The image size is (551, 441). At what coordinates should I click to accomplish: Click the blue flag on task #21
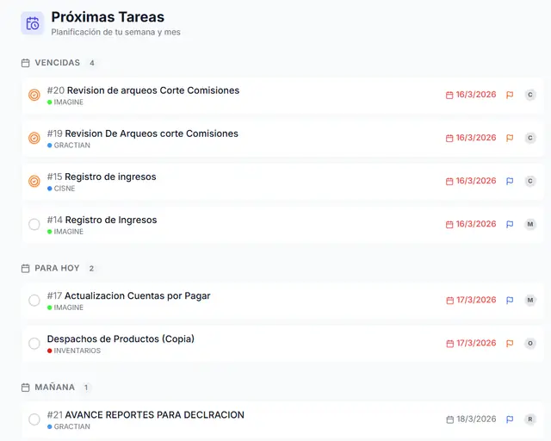(x=510, y=419)
